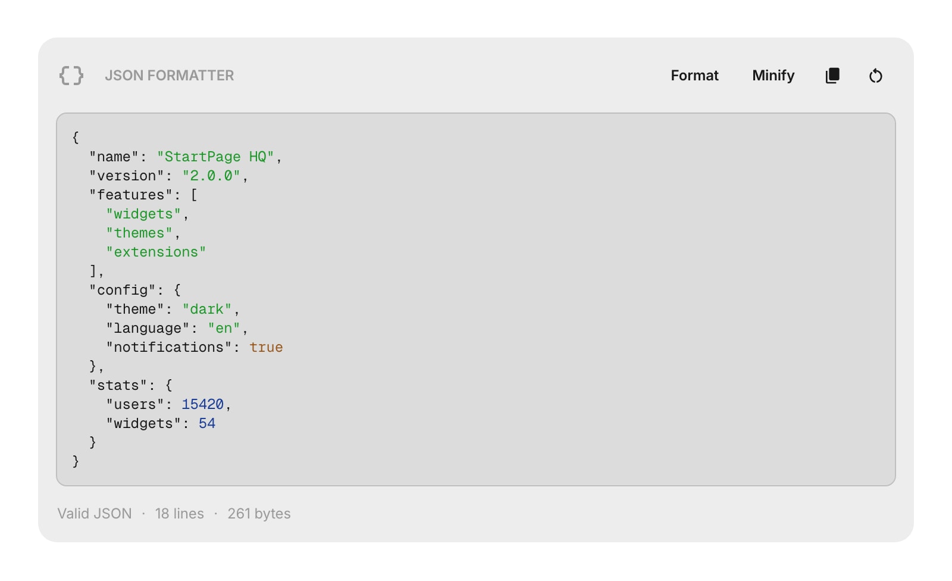Select the "StartPage HQ" name value
952x581 pixels.
point(218,157)
